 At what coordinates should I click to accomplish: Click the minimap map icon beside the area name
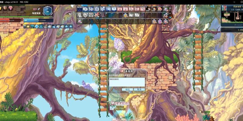point(224,8)
